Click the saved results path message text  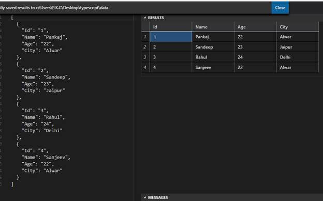coord(54,8)
